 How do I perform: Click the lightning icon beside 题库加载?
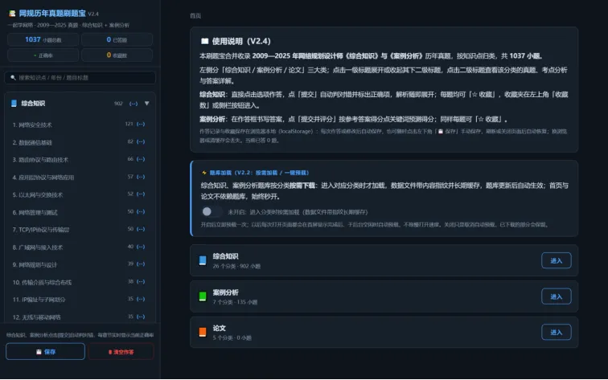coord(204,173)
